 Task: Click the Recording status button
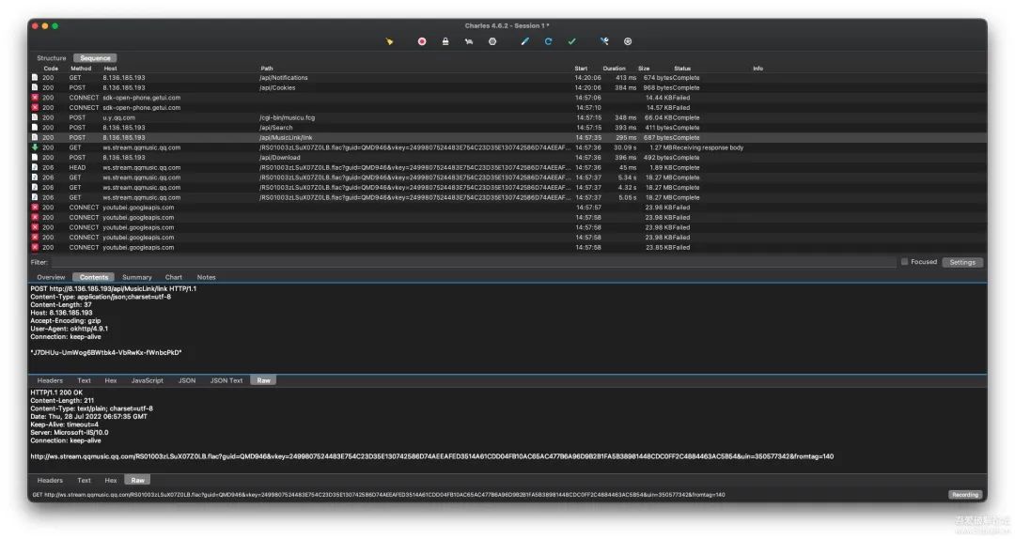click(x=964, y=495)
